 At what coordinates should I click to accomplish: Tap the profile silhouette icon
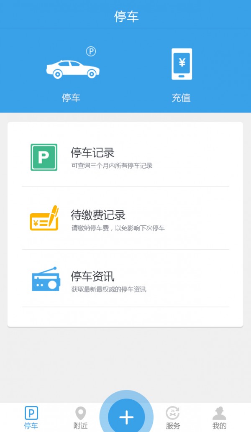[219, 413]
